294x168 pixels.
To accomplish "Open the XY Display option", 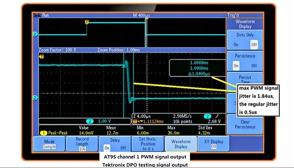I will [213, 144].
